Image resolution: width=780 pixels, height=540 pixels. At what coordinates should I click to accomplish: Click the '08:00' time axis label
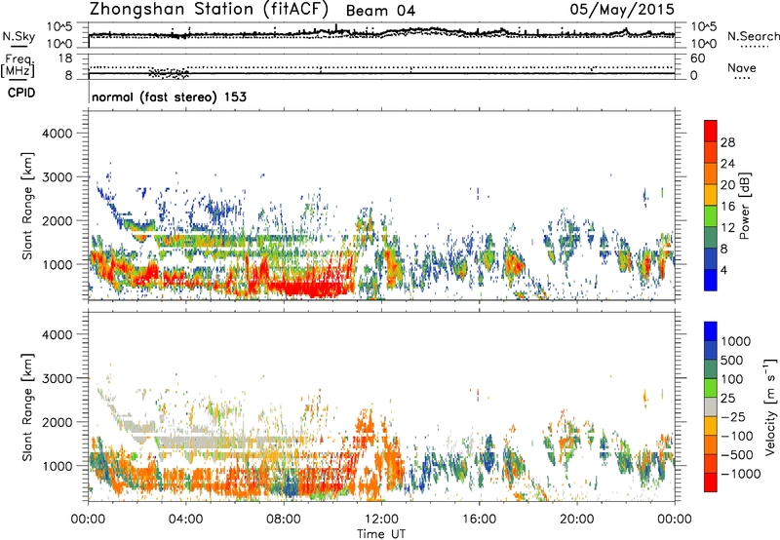click(284, 519)
